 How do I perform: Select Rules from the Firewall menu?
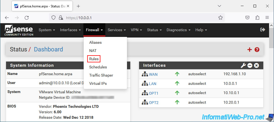point(94,59)
